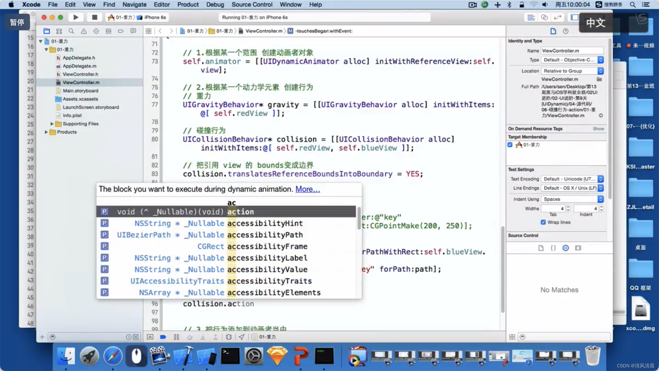Open the Find menu
This screenshot has height=371, width=659.
pyautogui.click(x=109, y=4)
